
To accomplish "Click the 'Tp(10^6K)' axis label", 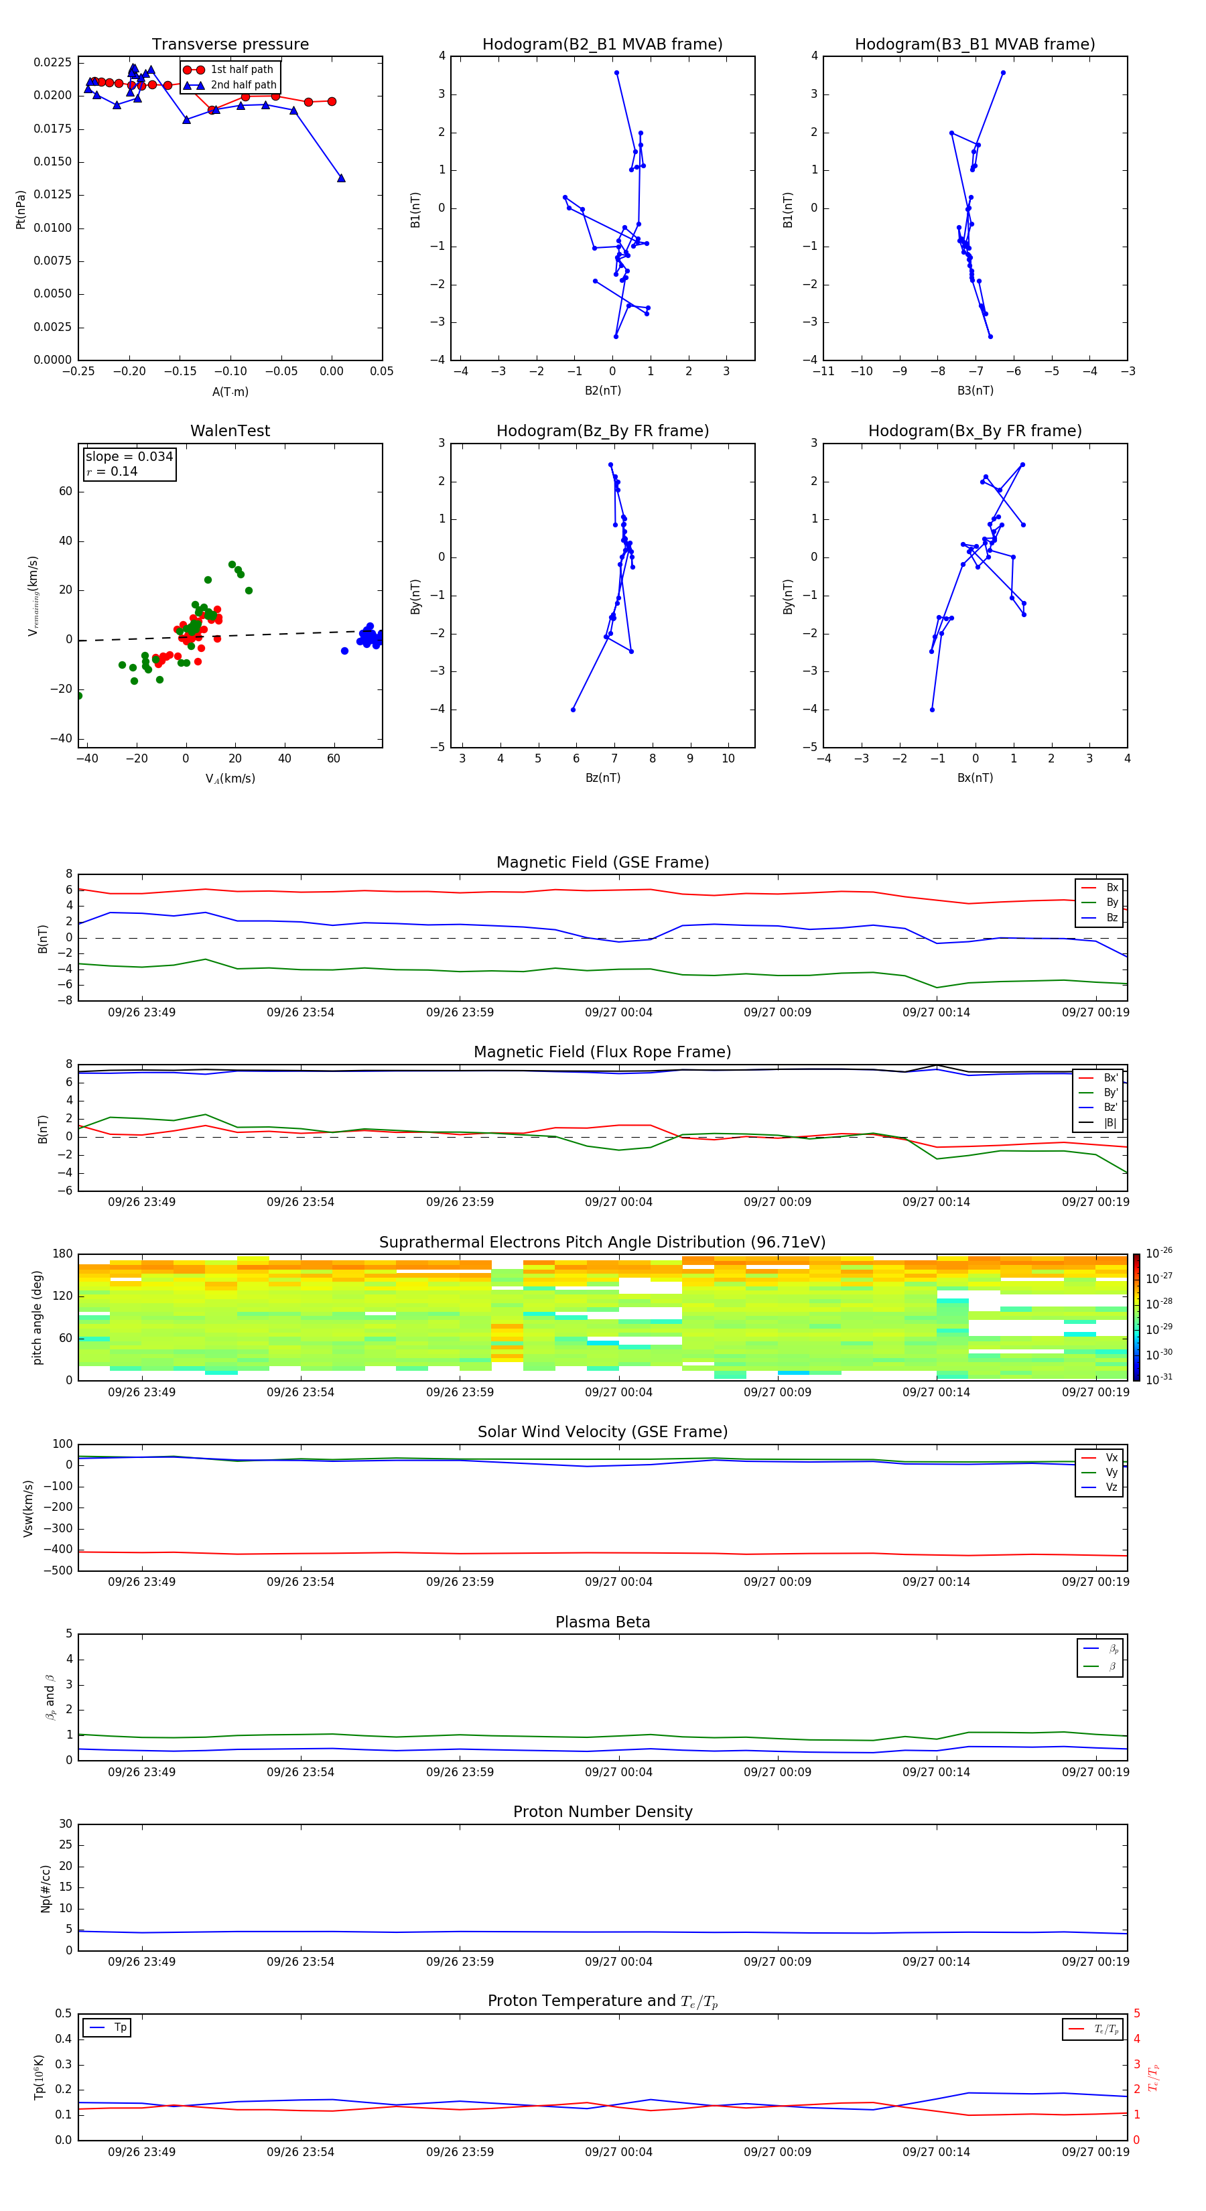I will tap(39, 2077).
